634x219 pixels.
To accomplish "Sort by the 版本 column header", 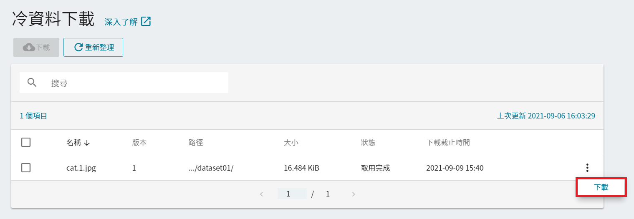I will [x=139, y=143].
